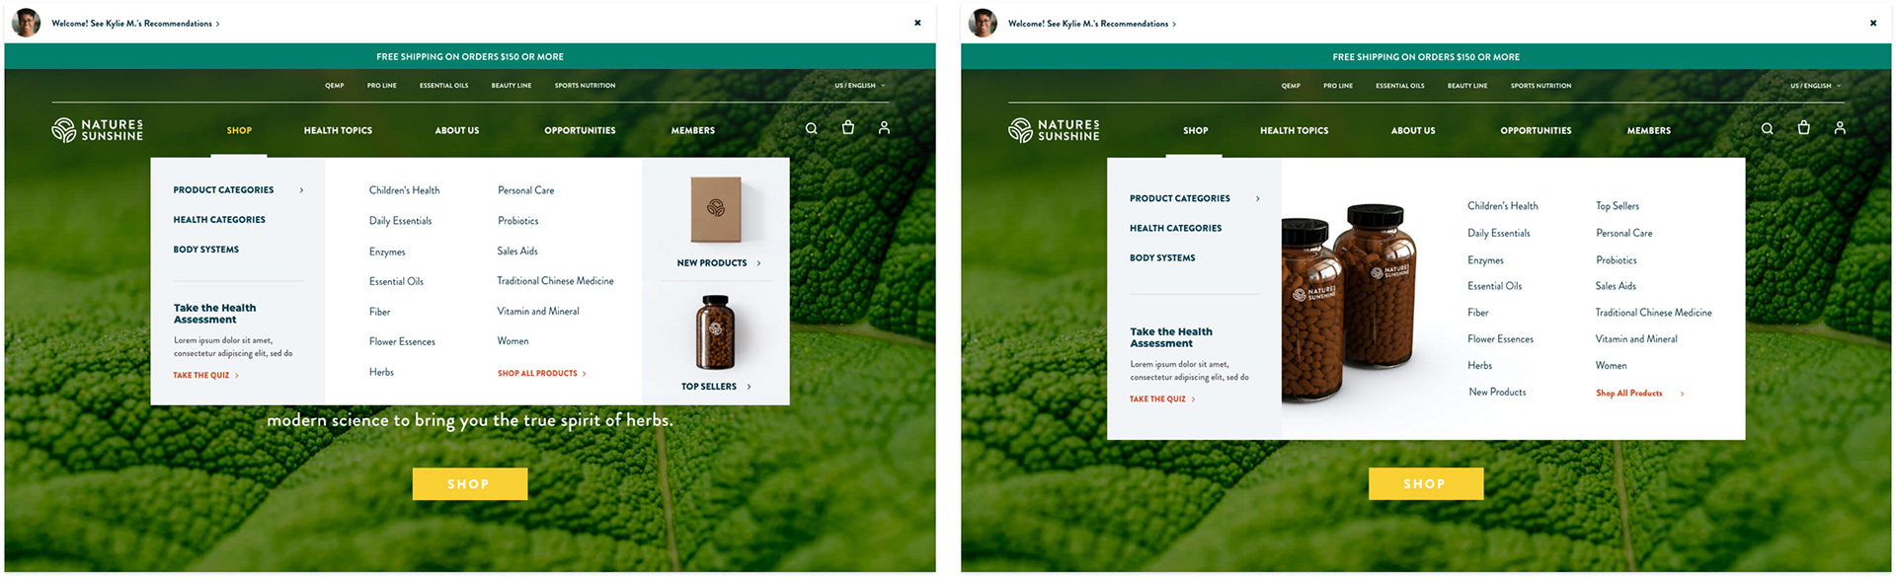
Task: Close the left welcome recommendations banner
Action: click(x=917, y=23)
